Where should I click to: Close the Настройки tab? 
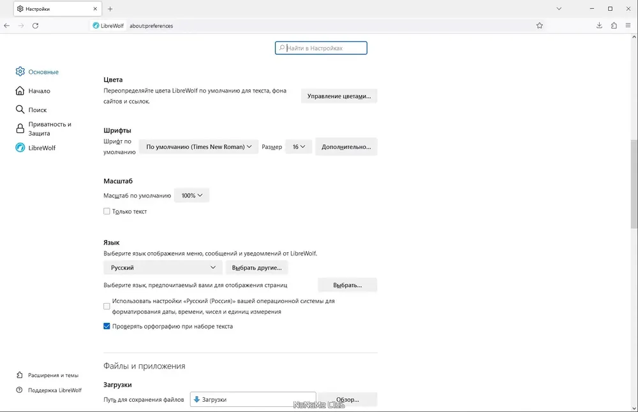[95, 8]
